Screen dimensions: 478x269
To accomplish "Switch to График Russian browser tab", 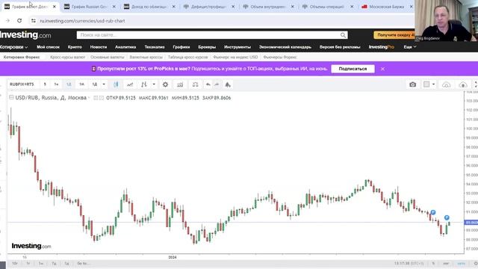I will click(89, 7).
